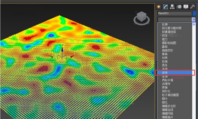The width and height of the screenshot is (198, 119).
Task: Choose the 推力 modifier
Action: 165,39
